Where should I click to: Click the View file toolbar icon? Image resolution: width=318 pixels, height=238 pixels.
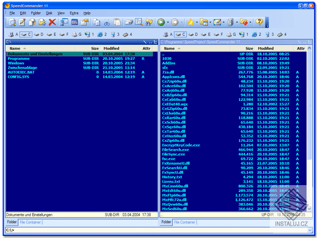point(12,22)
